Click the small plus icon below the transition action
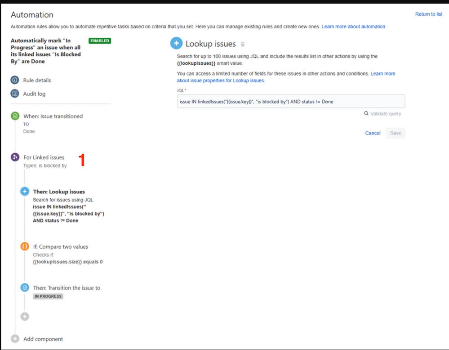 [x=25, y=316]
